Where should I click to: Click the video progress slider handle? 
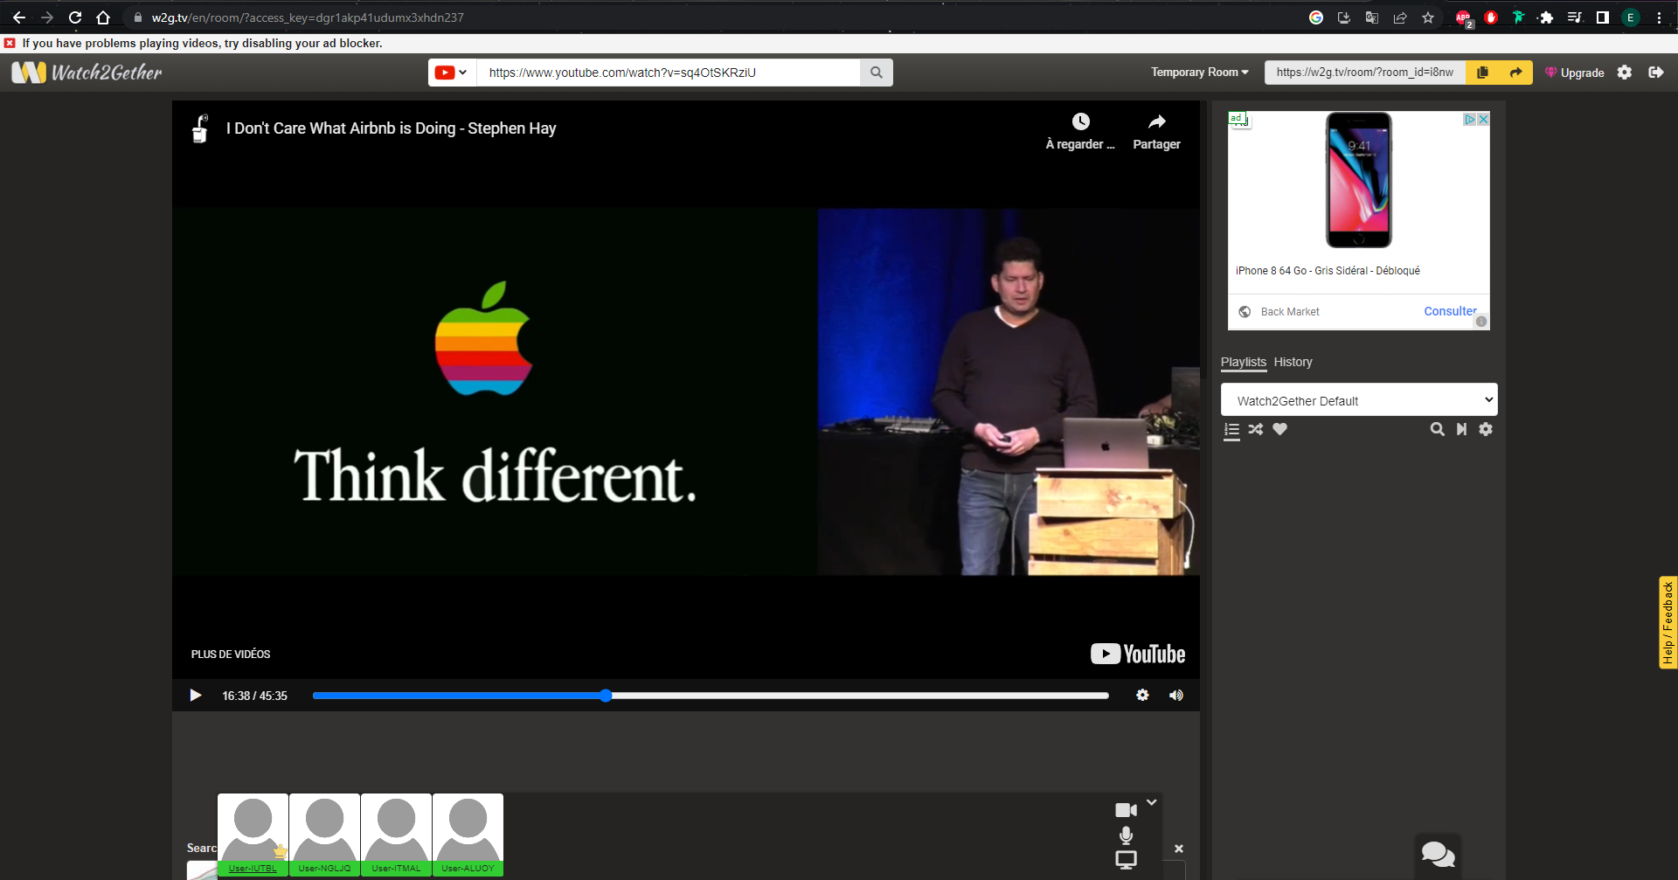click(606, 696)
